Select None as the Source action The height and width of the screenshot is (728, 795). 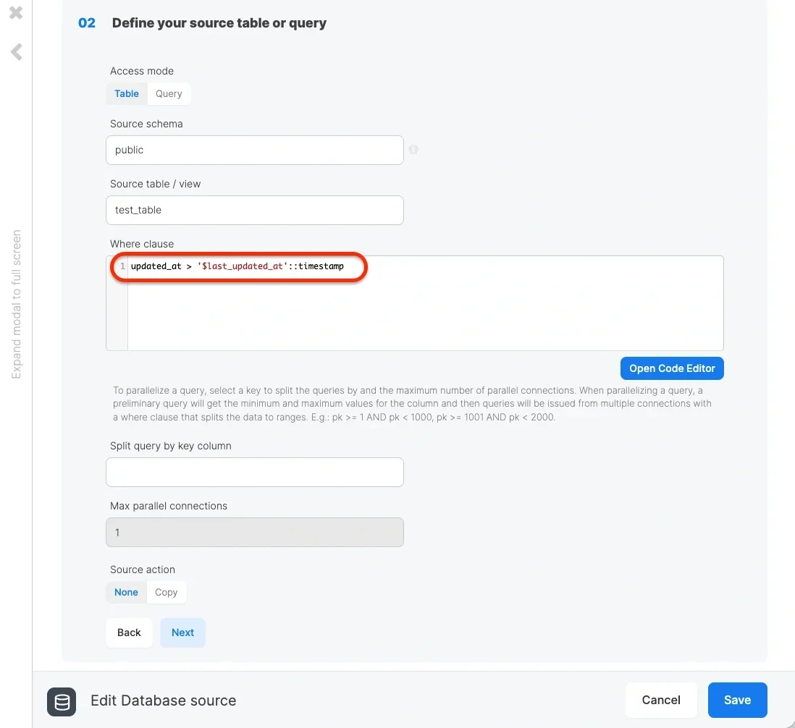[126, 592]
